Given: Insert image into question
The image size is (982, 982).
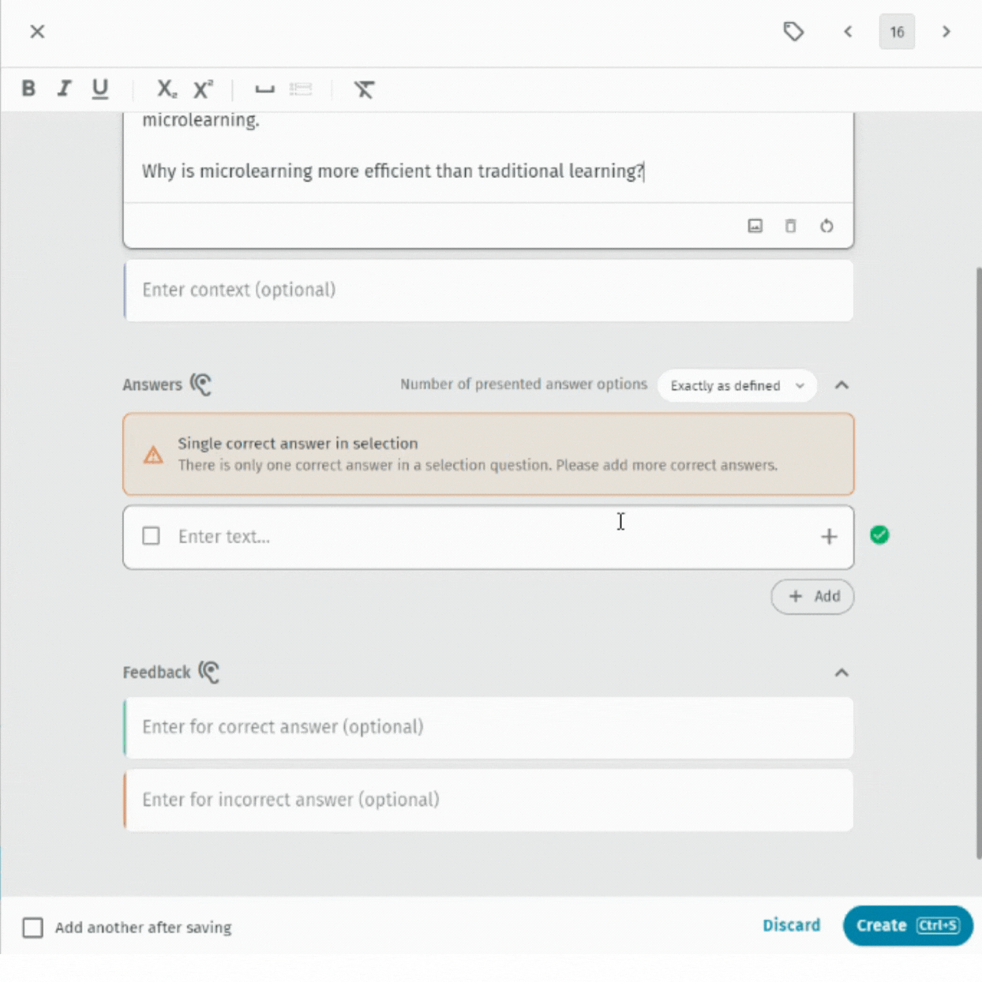Looking at the screenshot, I should [755, 226].
